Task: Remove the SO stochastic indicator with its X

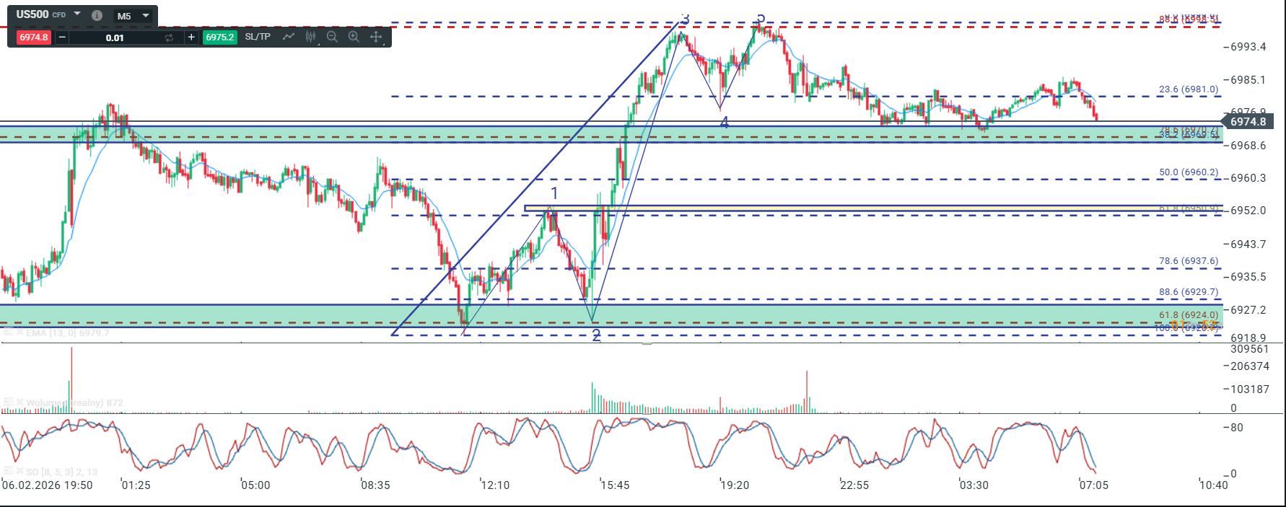Action: [20, 472]
